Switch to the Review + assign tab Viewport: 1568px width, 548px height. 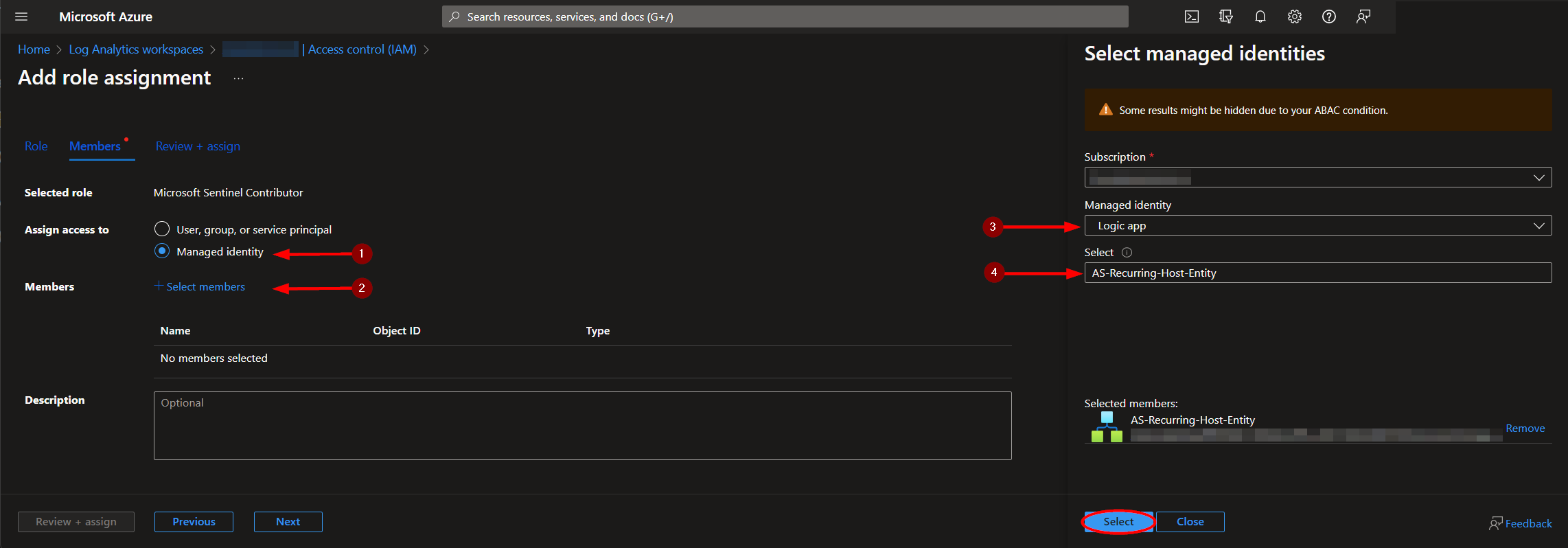click(198, 146)
